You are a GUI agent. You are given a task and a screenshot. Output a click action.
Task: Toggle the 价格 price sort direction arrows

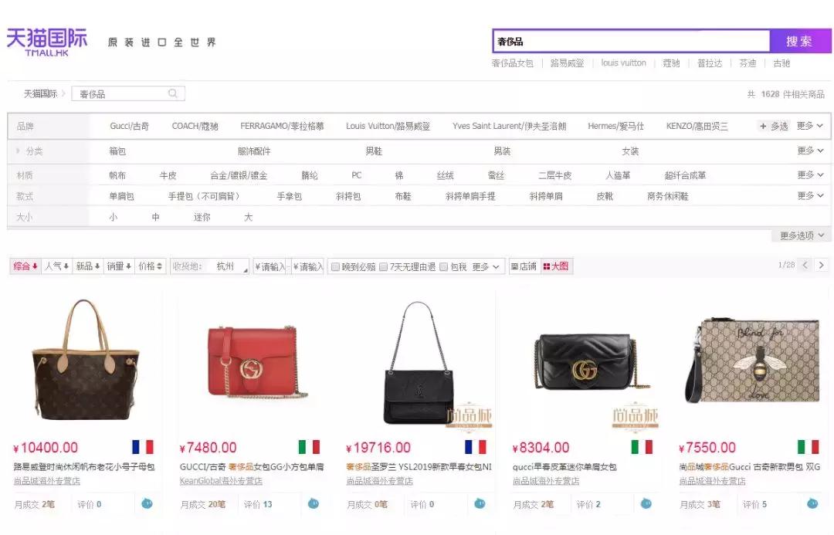tap(160, 266)
